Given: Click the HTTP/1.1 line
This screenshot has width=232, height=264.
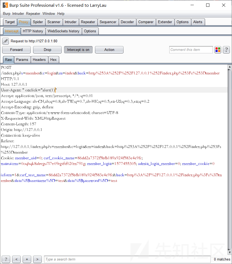Looking at the screenshot, I should 10,79.
